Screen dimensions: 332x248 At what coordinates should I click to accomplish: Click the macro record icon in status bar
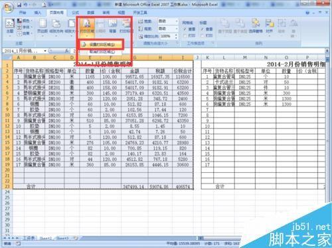(18, 243)
